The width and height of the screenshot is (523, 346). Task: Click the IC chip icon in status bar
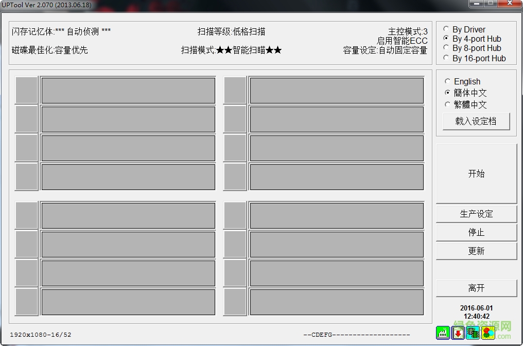472,333
